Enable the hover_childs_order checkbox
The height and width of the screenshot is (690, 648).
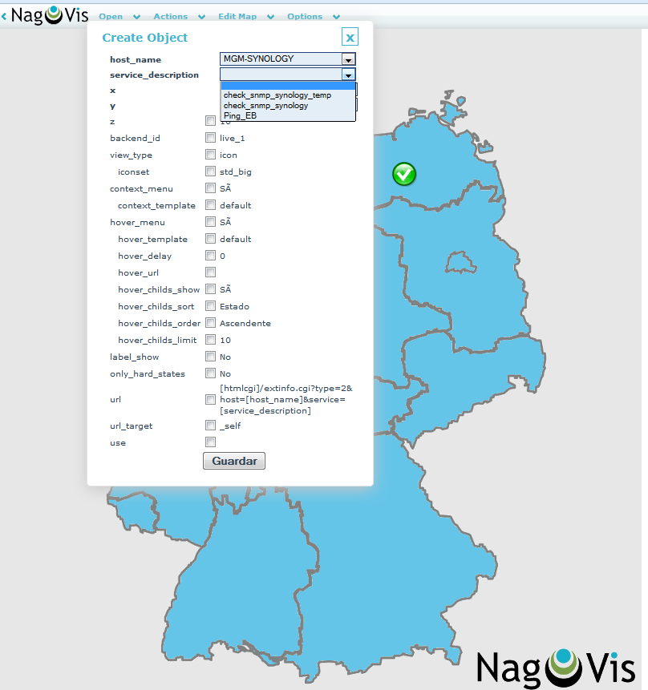click(x=211, y=322)
